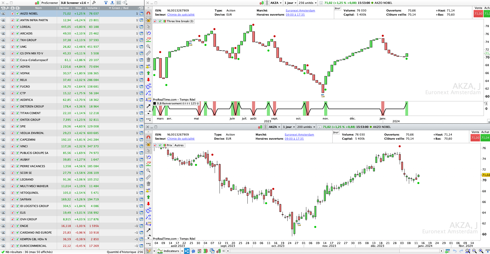This screenshot has width=490, height=254.
Task: Click green buy arrow on ARCADIS row
Action: click(17, 33)
